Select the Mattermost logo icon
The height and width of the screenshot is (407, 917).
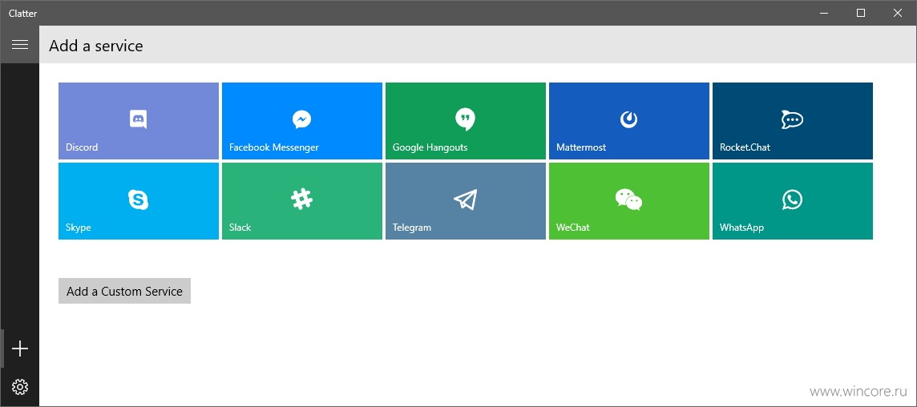click(x=628, y=119)
